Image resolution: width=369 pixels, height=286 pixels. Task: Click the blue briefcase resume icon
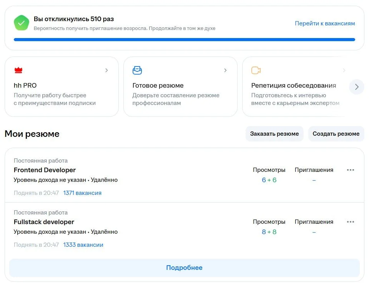pyautogui.click(x=137, y=70)
